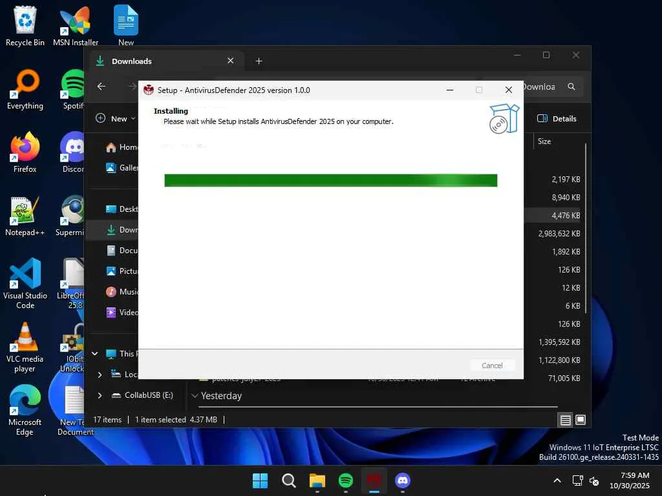This screenshot has width=662, height=496.
Task: Sort by the Size column header
Action: coord(544,141)
